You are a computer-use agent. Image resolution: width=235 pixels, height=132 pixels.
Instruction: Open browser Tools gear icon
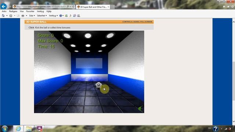pos(232,7)
